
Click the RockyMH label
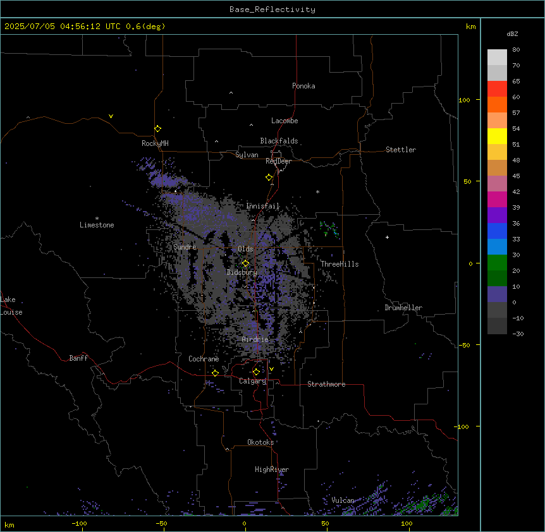click(x=155, y=143)
